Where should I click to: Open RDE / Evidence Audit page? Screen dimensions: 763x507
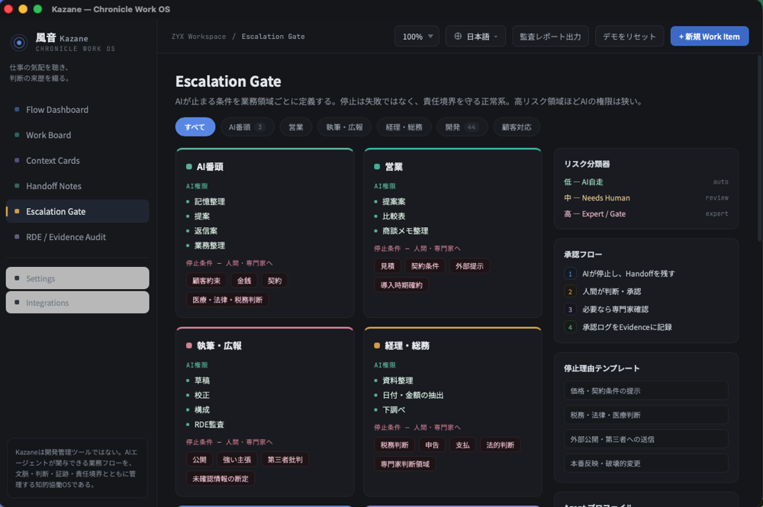pyautogui.click(x=77, y=237)
